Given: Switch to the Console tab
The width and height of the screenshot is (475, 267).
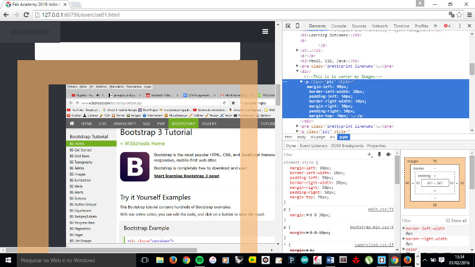Looking at the screenshot, I should 339,26.
